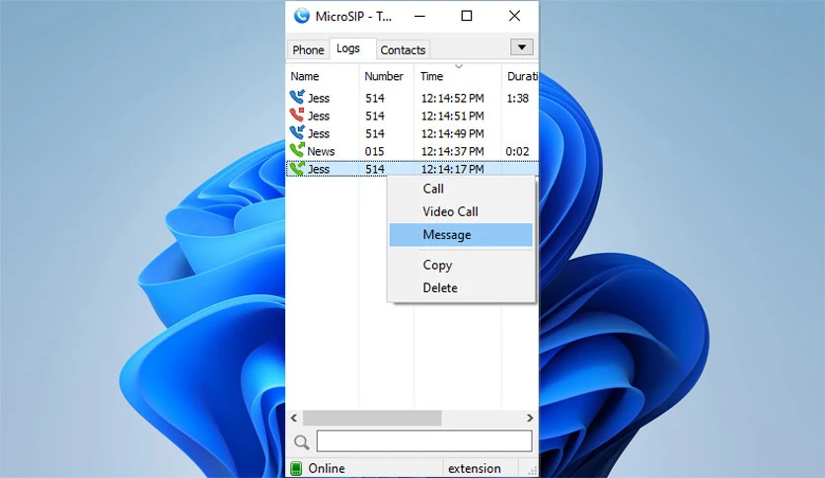Image resolution: width=825 pixels, height=478 pixels.
Task: Click the 1:38 duration value
Action: pos(518,99)
